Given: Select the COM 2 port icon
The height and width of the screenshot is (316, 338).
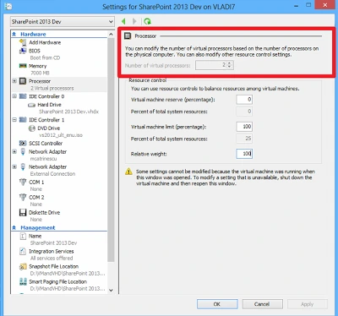Looking at the screenshot, I should click(x=23, y=197).
